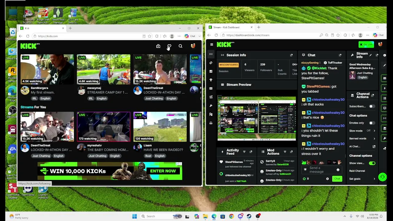Favorite the kick.com page with the star

tap(150, 36)
